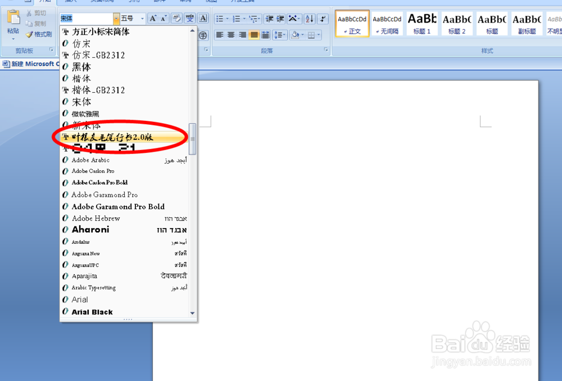Viewport: 562px width, 381px height.
Task: Open the Paragraph (段落) dialog launcher
Action: (326, 50)
